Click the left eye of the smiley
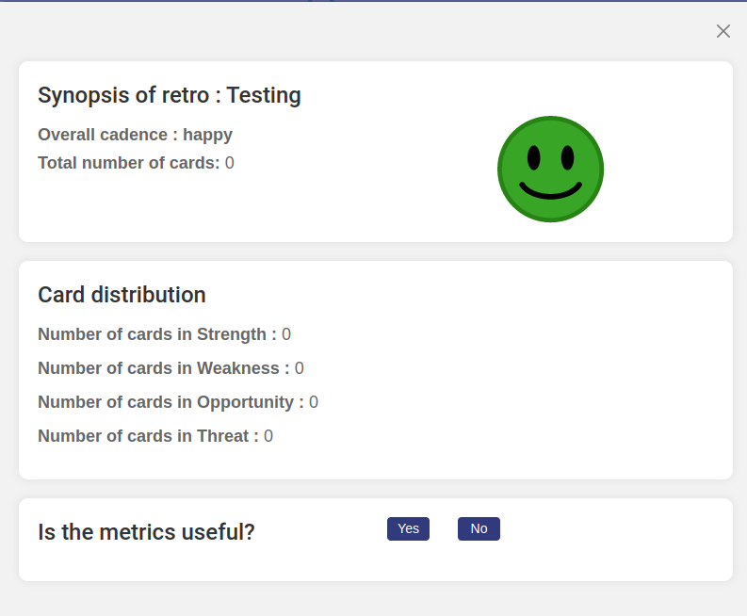Screen dimensions: 747x616 [534, 156]
